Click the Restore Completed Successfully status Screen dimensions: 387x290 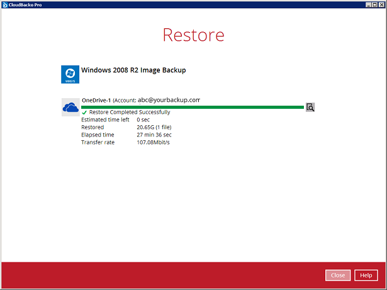click(130, 113)
